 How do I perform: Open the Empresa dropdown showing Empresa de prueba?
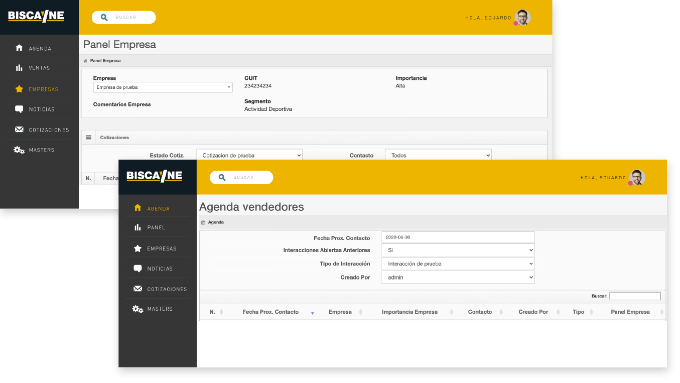[163, 87]
